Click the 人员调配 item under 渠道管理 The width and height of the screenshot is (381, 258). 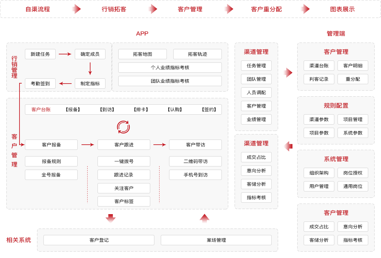point(256,93)
